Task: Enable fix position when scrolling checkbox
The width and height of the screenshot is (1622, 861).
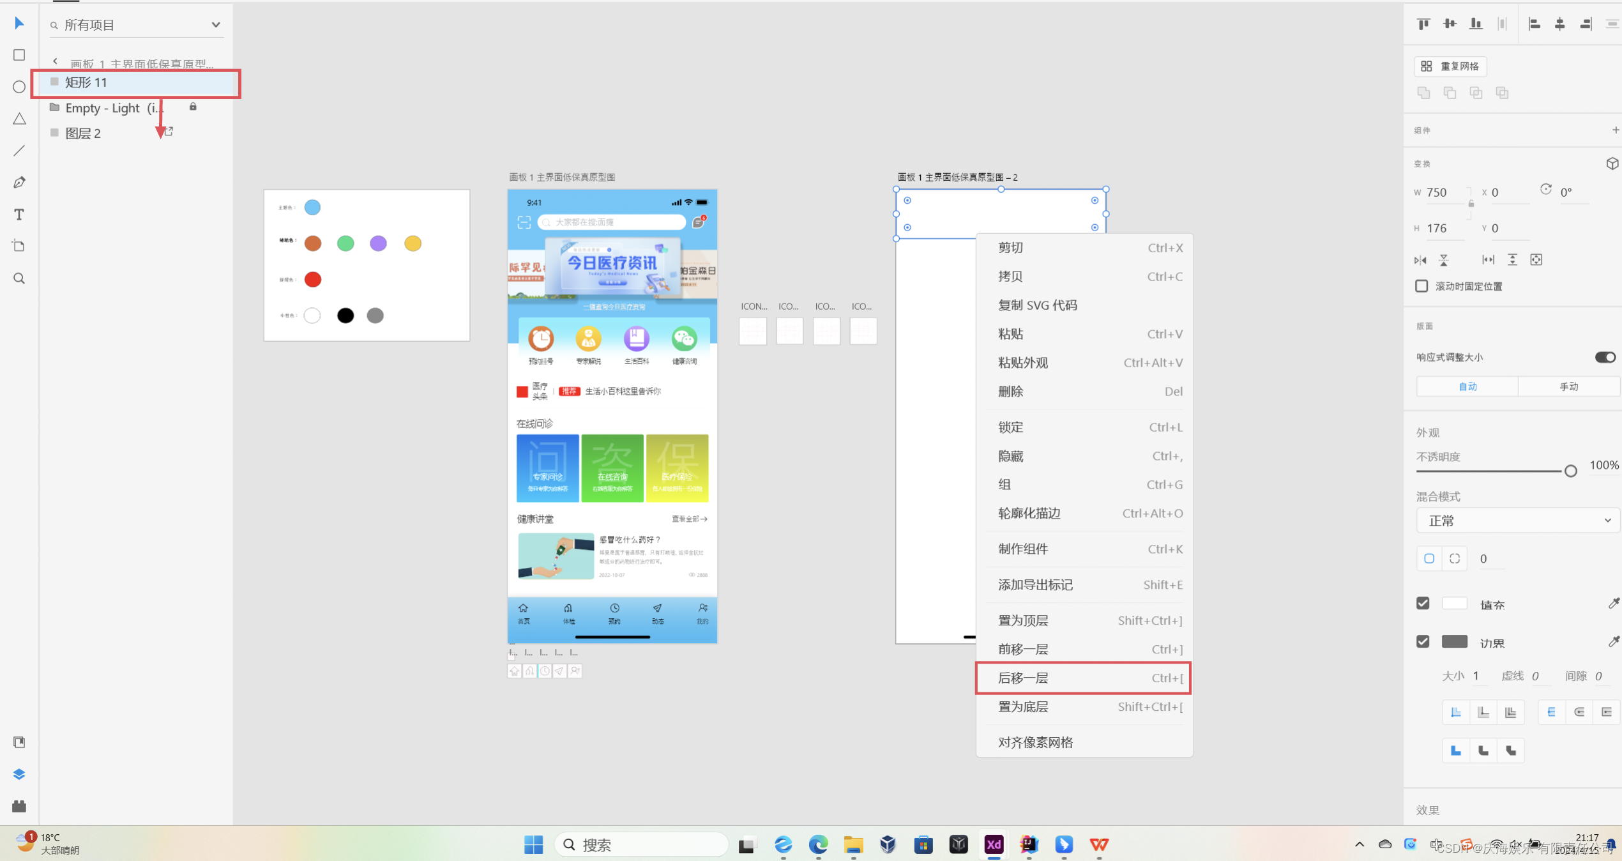Action: (1421, 286)
